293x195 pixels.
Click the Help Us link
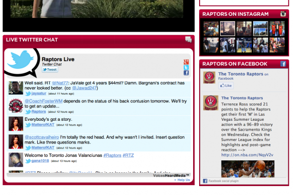point(182,180)
